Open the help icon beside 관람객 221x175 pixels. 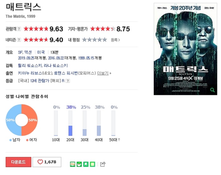click(x=19, y=29)
